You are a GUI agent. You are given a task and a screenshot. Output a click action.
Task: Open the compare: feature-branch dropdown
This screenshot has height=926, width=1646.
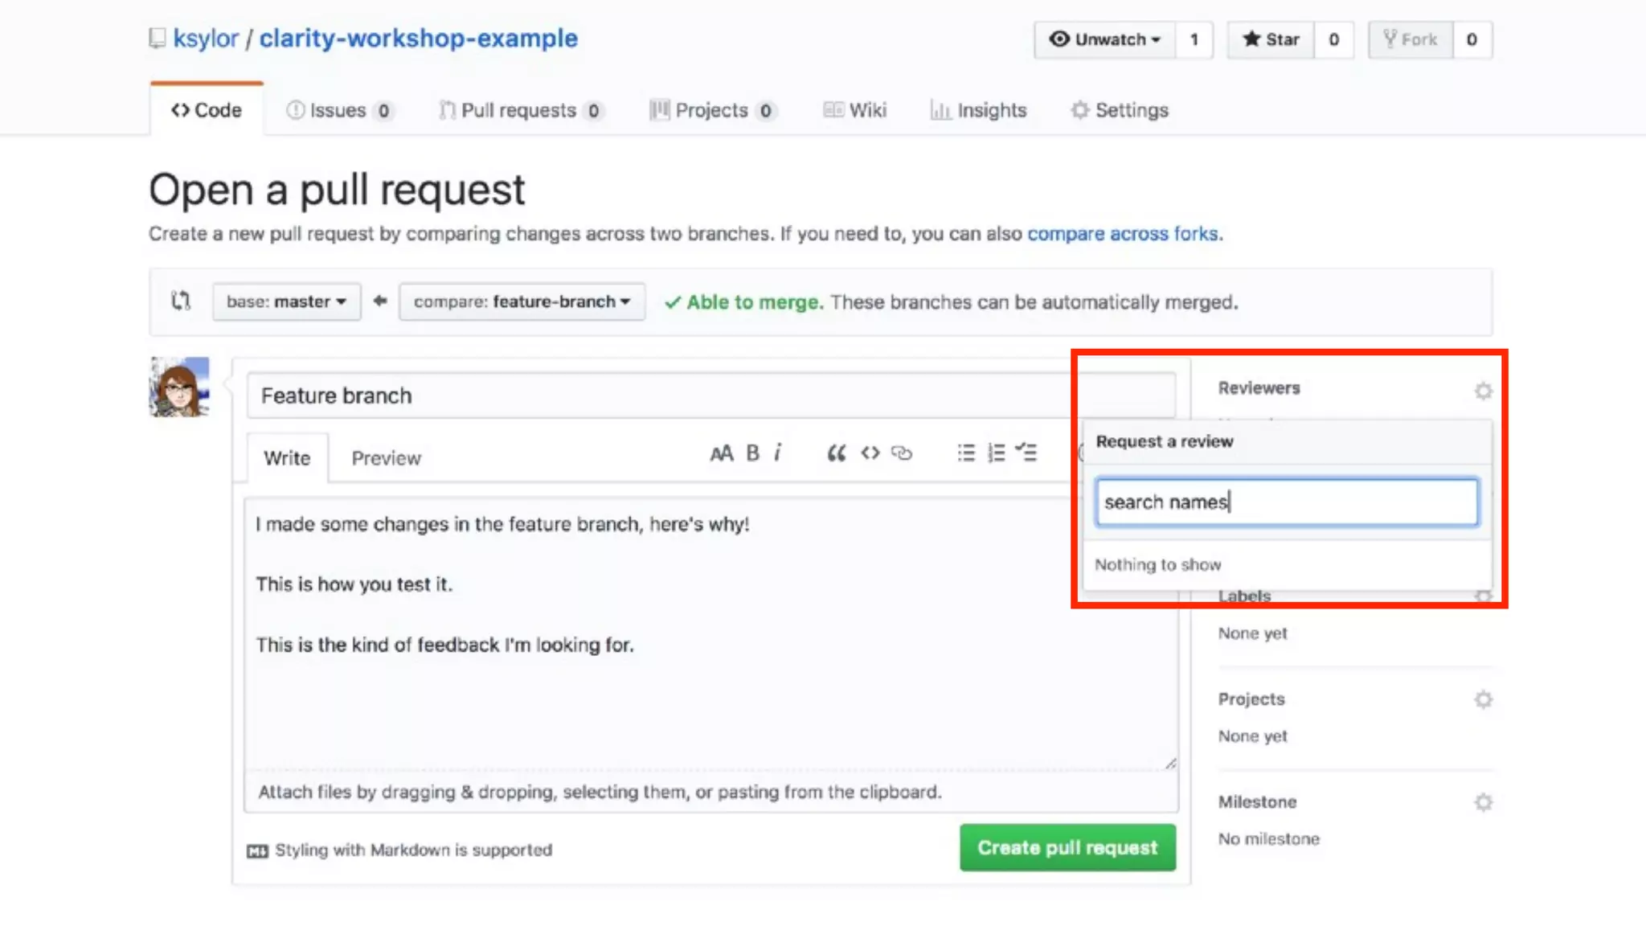522,302
